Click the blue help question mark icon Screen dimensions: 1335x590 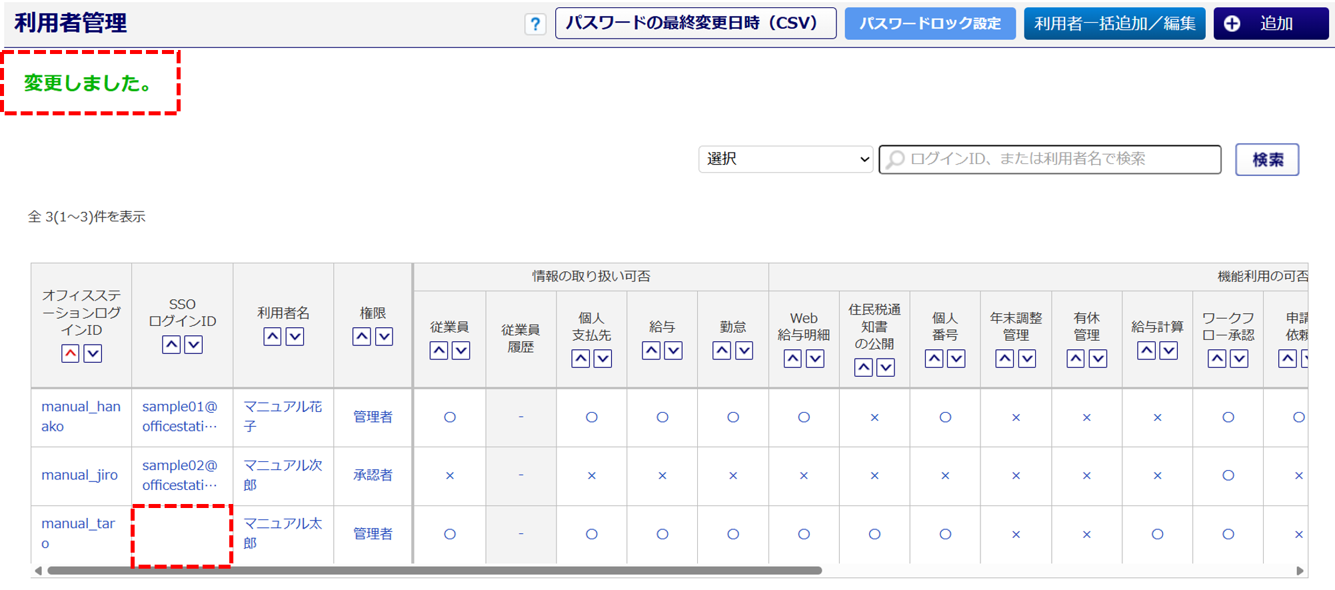pos(535,25)
